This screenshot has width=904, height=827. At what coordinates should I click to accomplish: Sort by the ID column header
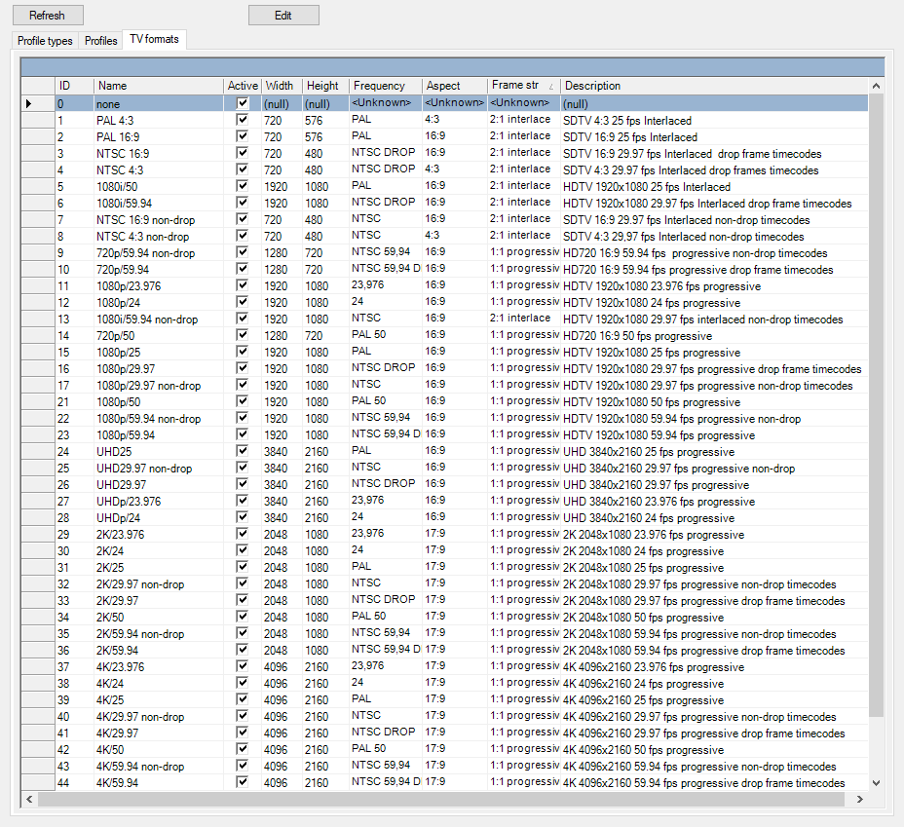74,86
